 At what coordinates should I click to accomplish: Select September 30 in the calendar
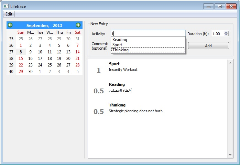pyautogui.click(x=31, y=71)
